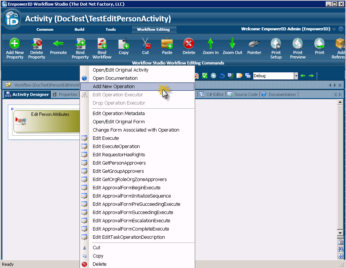Click the green checkmark toolbar icon
This screenshot has width=346, height=268.
click(x=205, y=76)
